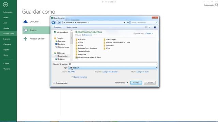Select Escritorio in the navigation pane
The height and width of the screenshot is (122, 218).
[x=60, y=44]
